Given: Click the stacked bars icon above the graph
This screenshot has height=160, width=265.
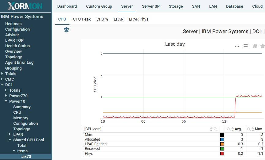Looking at the screenshot, I should click(245, 46).
